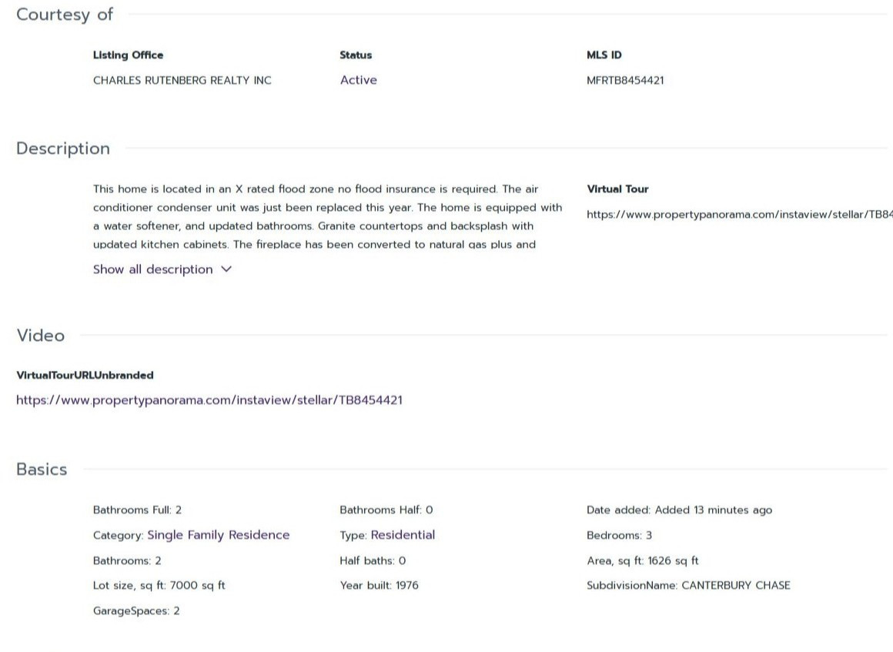Viewport: 893px width, 652px height.
Task: Click the Video section heading
Action: [x=41, y=336]
